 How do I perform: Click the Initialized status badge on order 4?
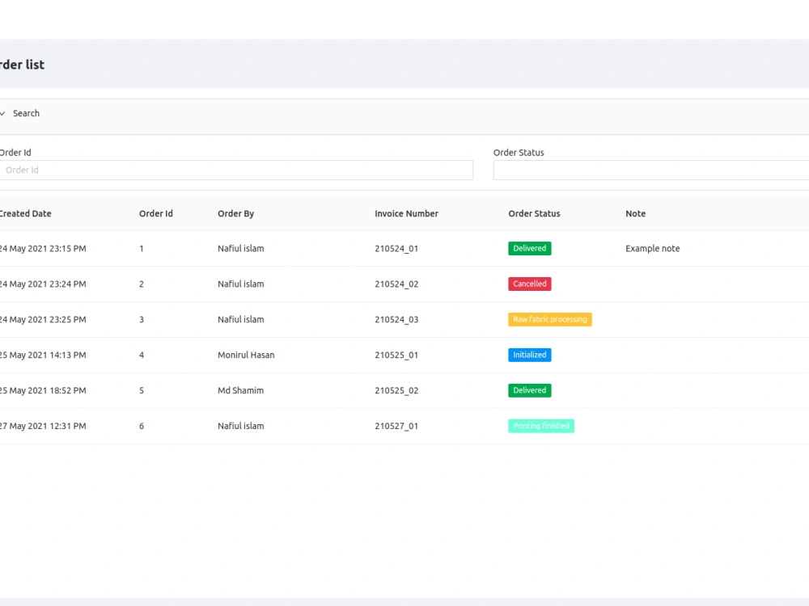529,355
